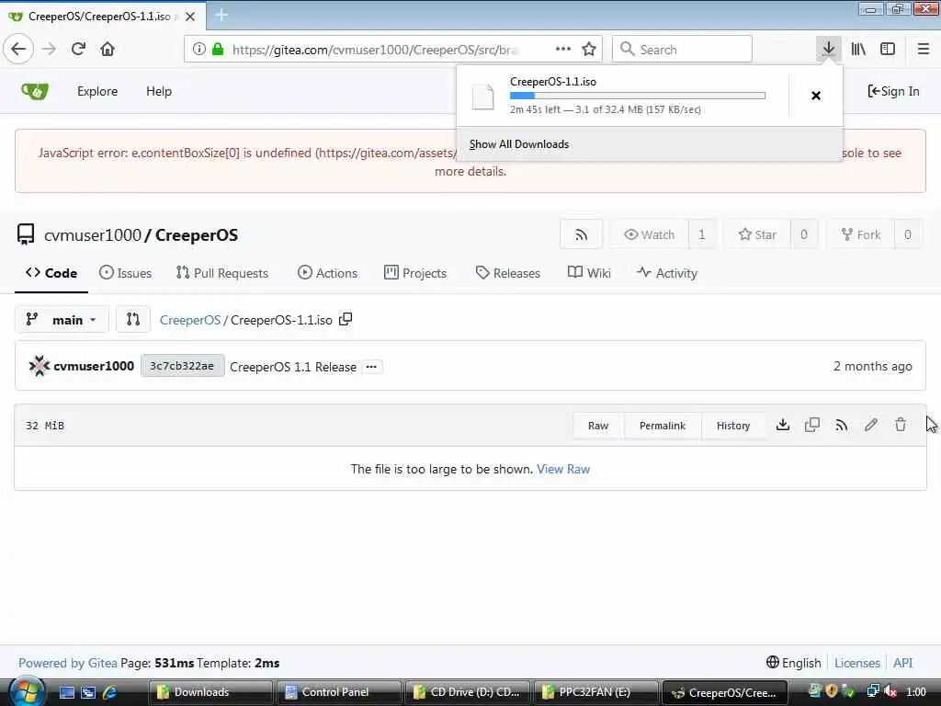Switch to PPC32FAN (E:) taskbar window

595,692
